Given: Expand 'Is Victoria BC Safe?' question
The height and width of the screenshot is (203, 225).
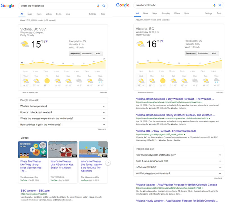Looking at the screenshot, I should click(x=179, y=167).
